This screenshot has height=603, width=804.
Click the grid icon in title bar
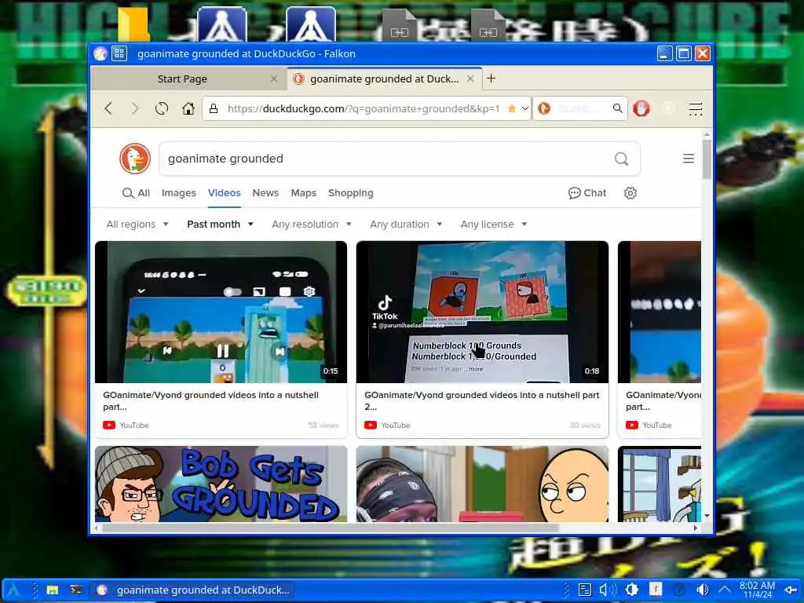[x=119, y=53]
